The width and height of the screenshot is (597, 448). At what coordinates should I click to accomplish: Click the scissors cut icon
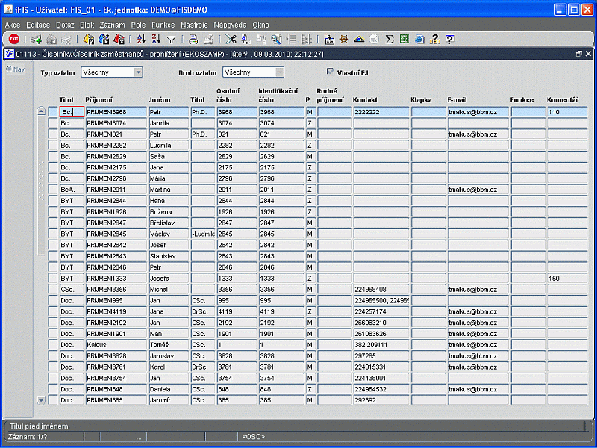231,39
